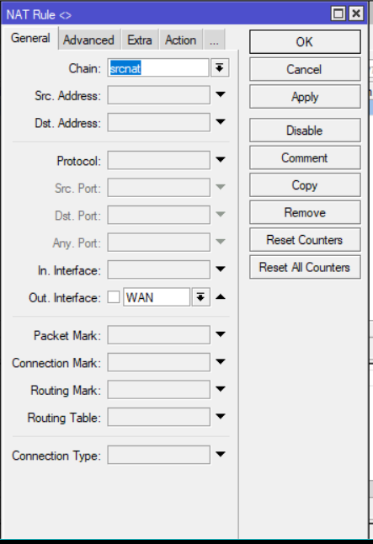Expand the Dst. Address field arrow
373x544 pixels.
click(221, 122)
